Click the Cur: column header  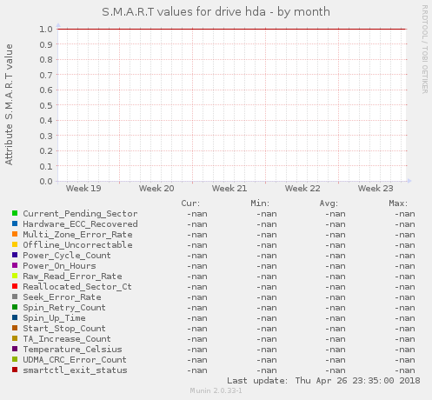[190, 203]
